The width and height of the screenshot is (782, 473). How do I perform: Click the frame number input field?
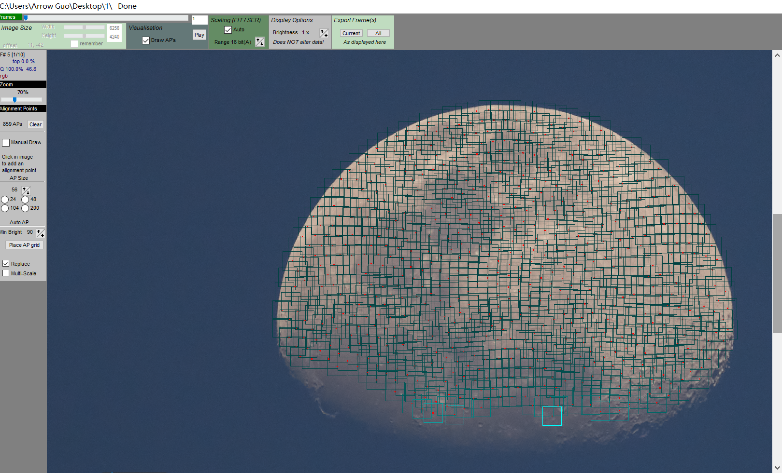(x=199, y=20)
